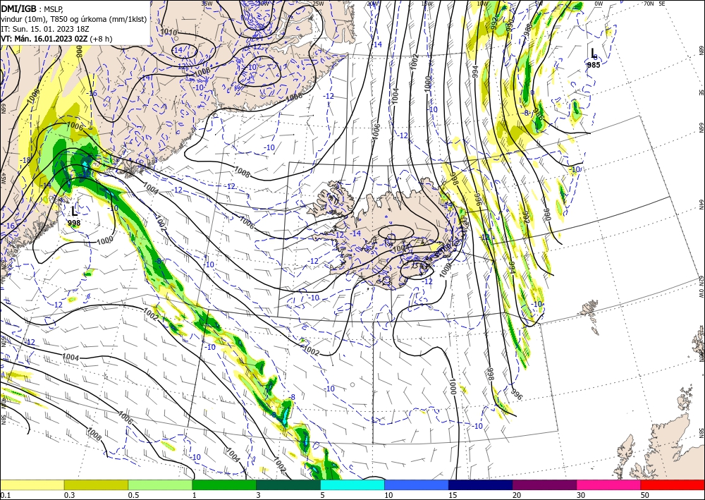Click the 'VT: Mán. 16.01.2023 02Z (+8 h)' line
The width and height of the screenshot is (705, 500).
click(56, 39)
